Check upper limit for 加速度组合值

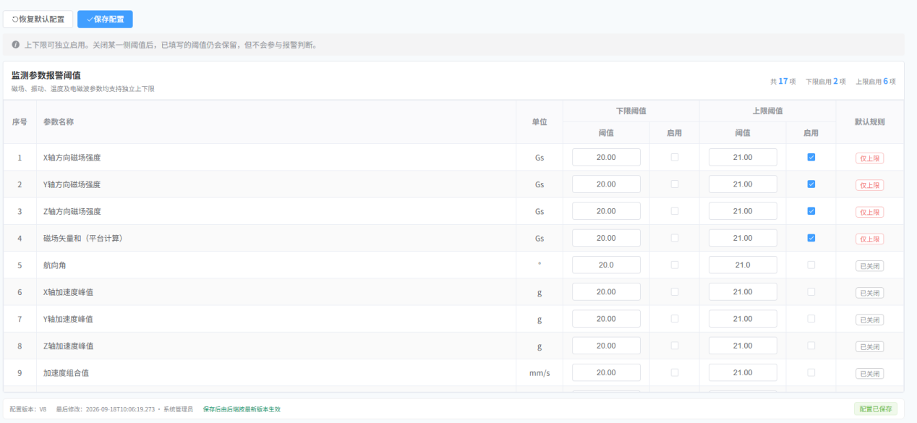tap(811, 372)
